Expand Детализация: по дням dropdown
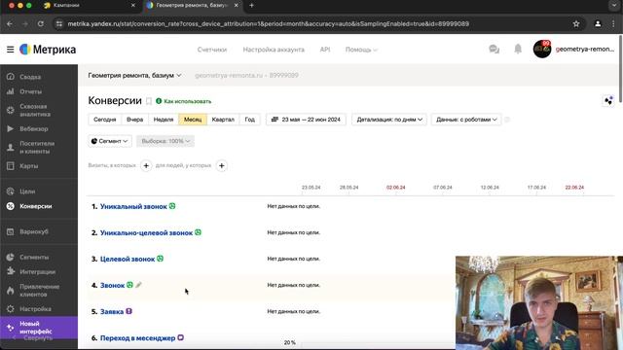 [x=389, y=120]
